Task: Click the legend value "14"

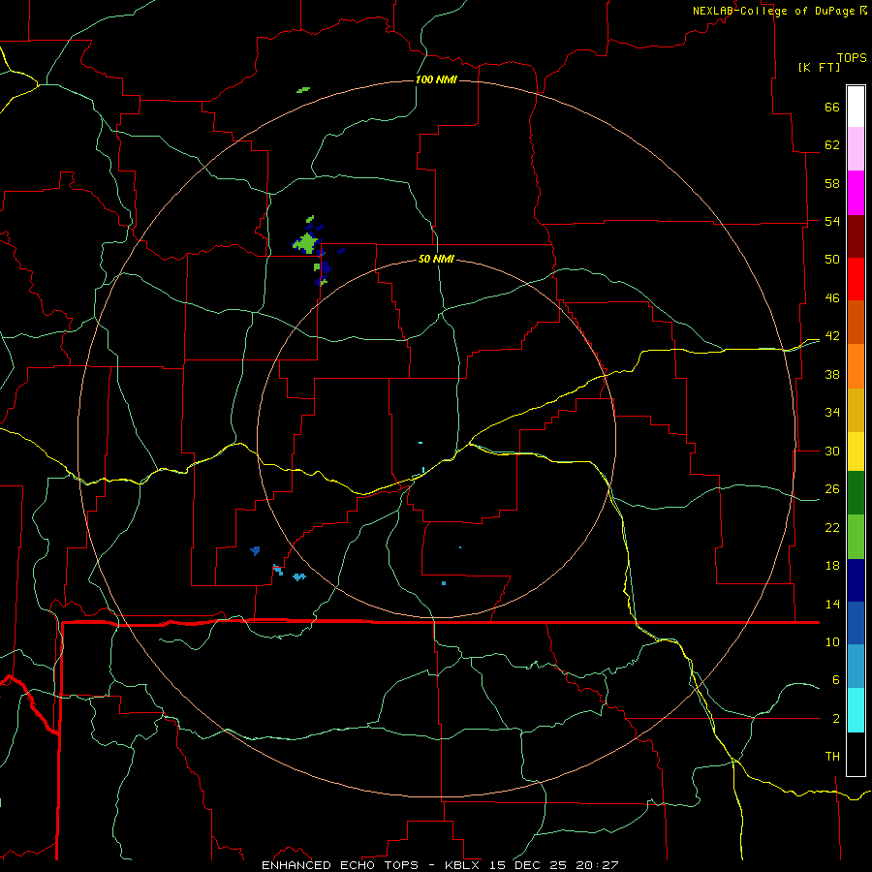Action: (x=832, y=604)
